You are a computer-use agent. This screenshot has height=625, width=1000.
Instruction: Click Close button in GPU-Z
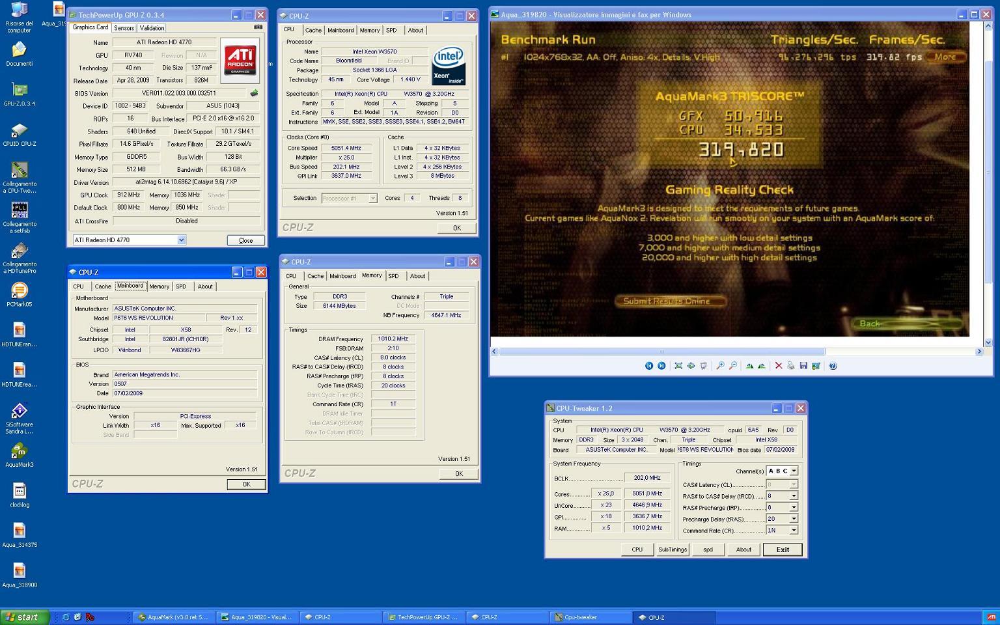pyautogui.click(x=246, y=240)
